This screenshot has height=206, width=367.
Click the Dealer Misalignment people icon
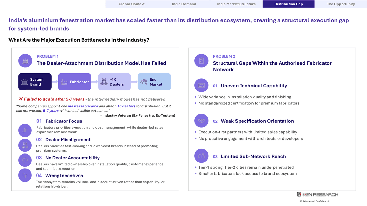(25, 145)
